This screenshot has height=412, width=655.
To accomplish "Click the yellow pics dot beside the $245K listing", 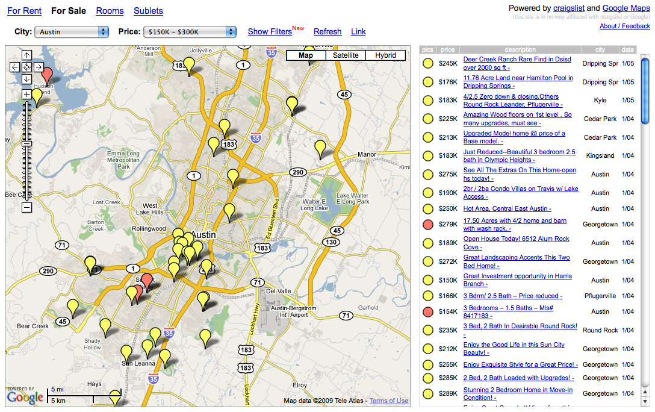I will pyautogui.click(x=427, y=63).
